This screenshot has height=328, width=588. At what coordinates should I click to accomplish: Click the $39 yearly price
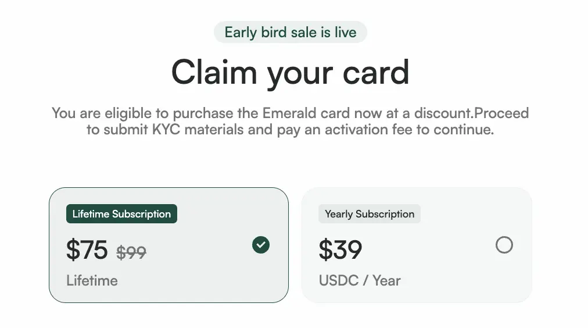[340, 249]
